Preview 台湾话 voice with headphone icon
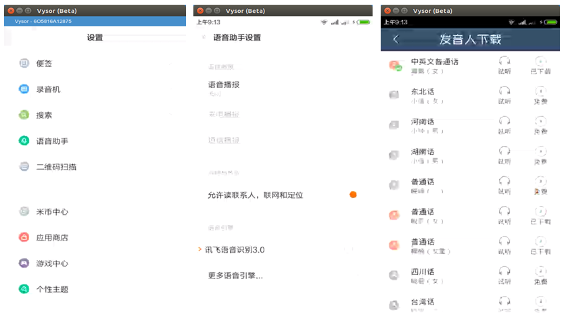The height and width of the screenshot is (325, 568). tap(504, 301)
